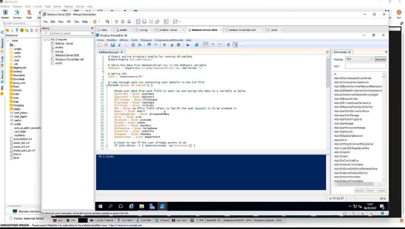Toggle the maximized script pane view

pyautogui.click(x=219, y=45)
